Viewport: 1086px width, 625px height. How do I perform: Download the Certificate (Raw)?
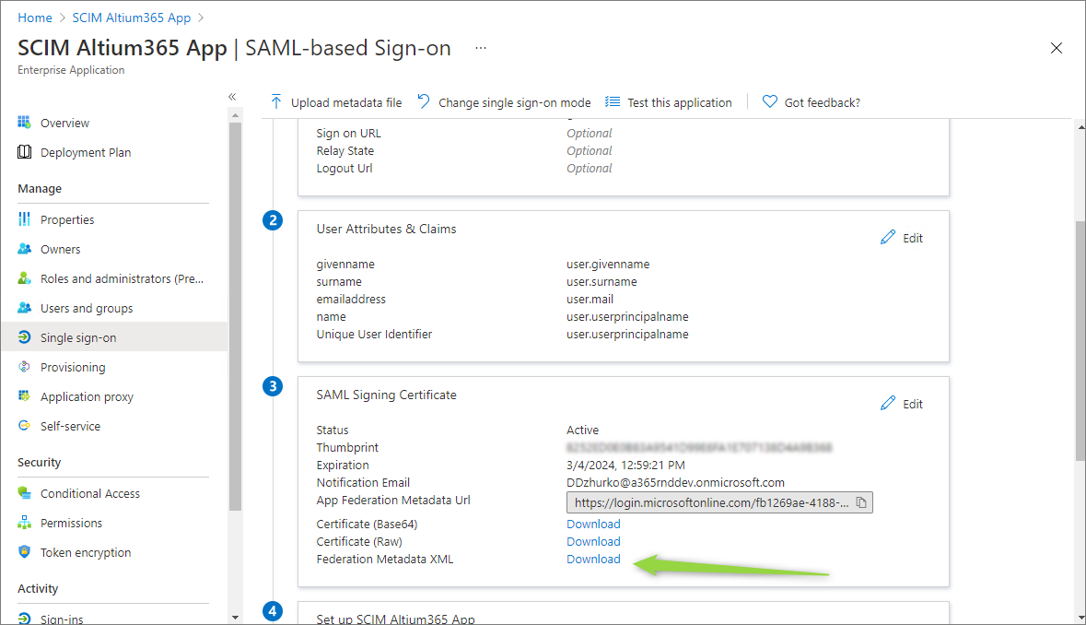click(x=593, y=542)
